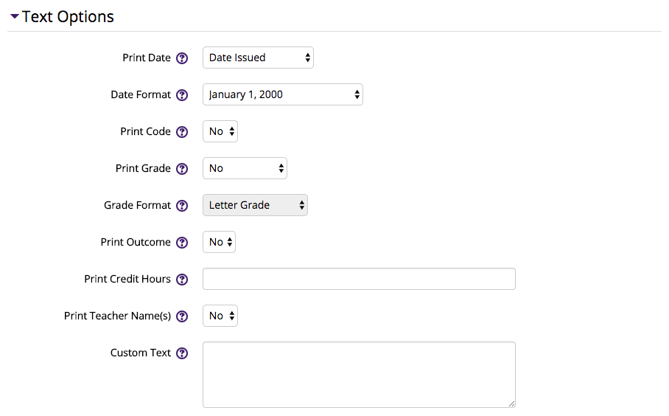Click the Print Date help icon
The width and height of the screenshot is (669, 416).
click(182, 58)
